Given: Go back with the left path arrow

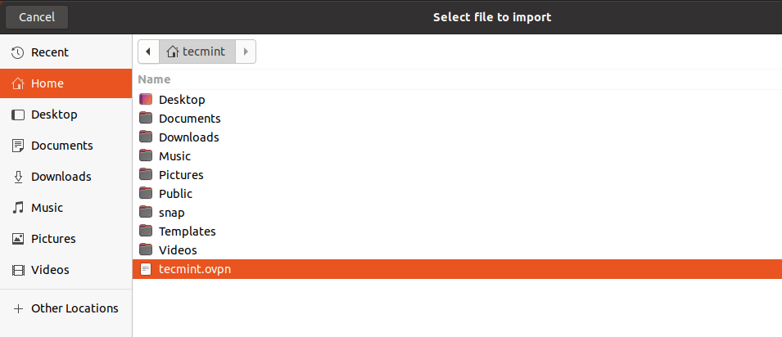Looking at the screenshot, I should pyautogui.click(x=148, y=52).
